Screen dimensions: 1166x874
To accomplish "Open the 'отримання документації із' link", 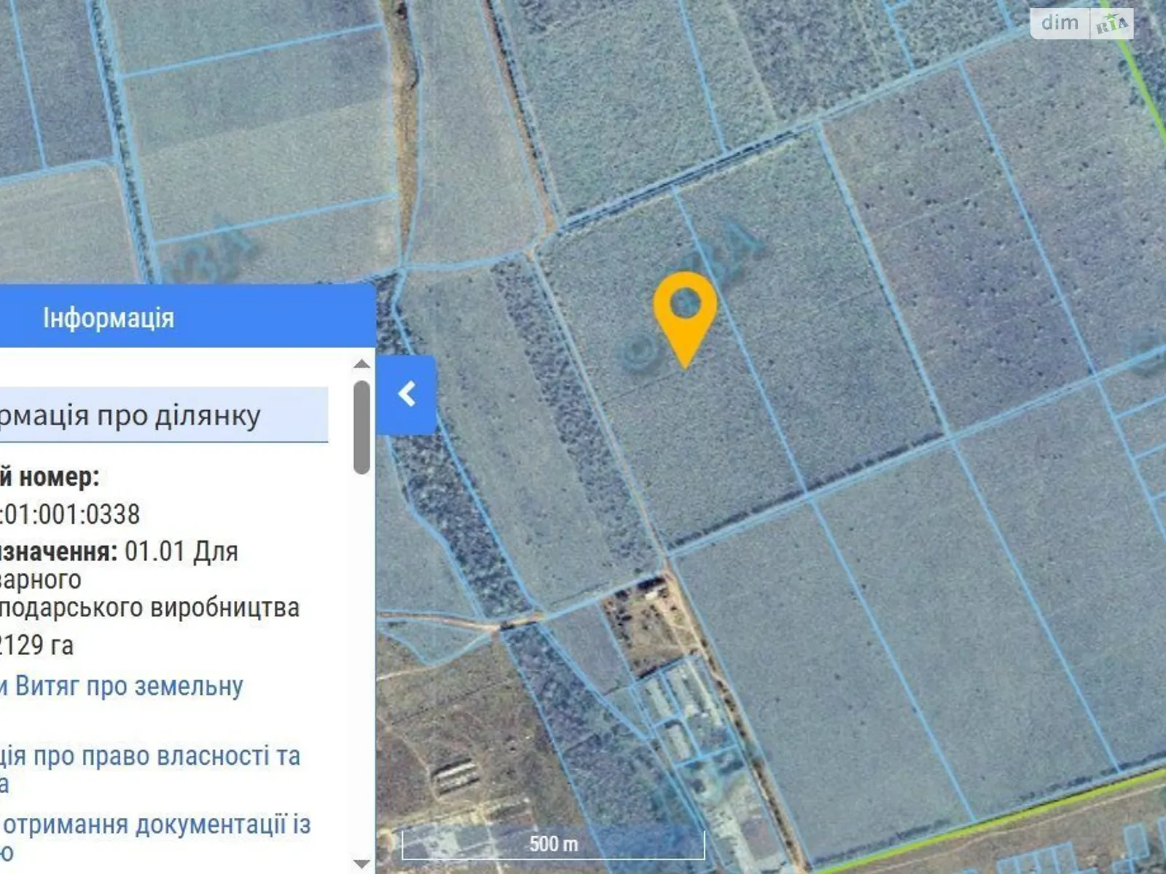I will (x=156, y=825).
